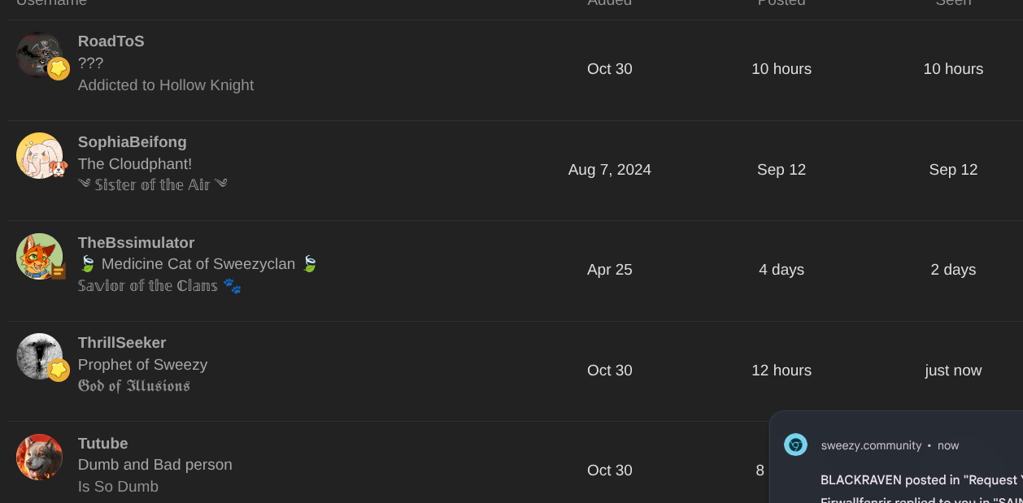This screenshot has height=503, width=1023.
Task: Click the gold star flair on RoadToS's avatar
Action: click(58, 69)
